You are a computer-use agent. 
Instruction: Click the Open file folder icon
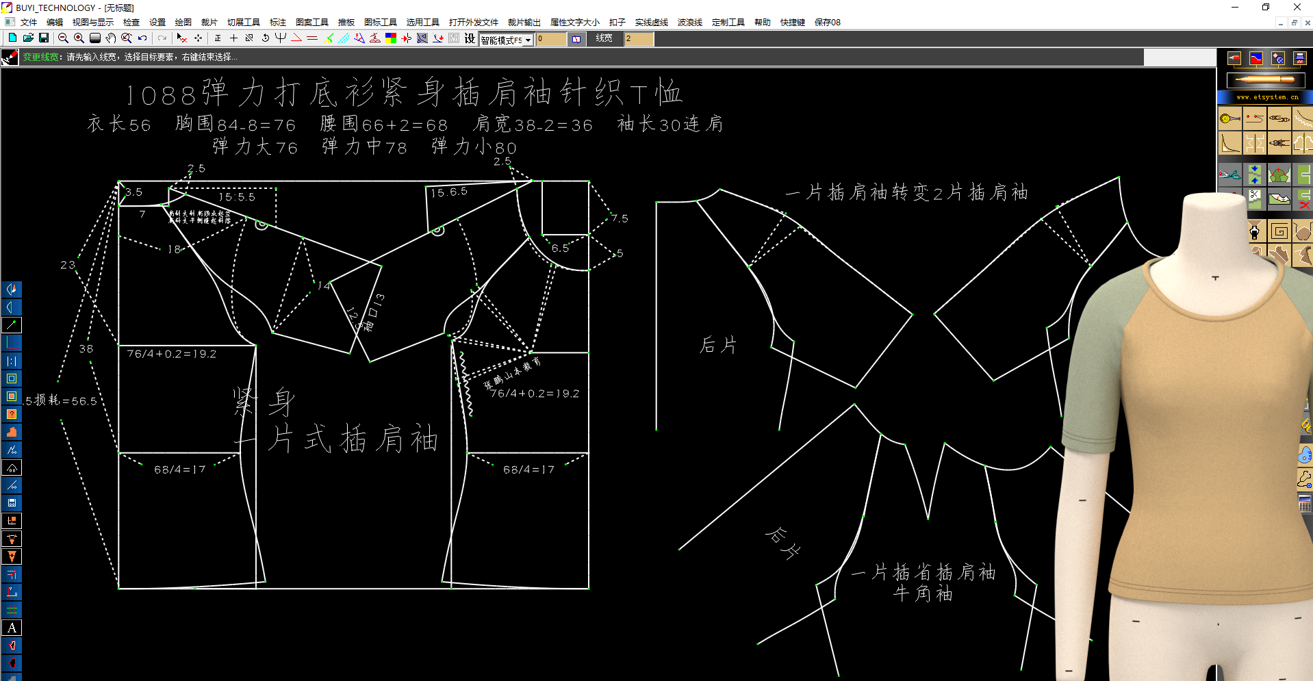point(28,38)
